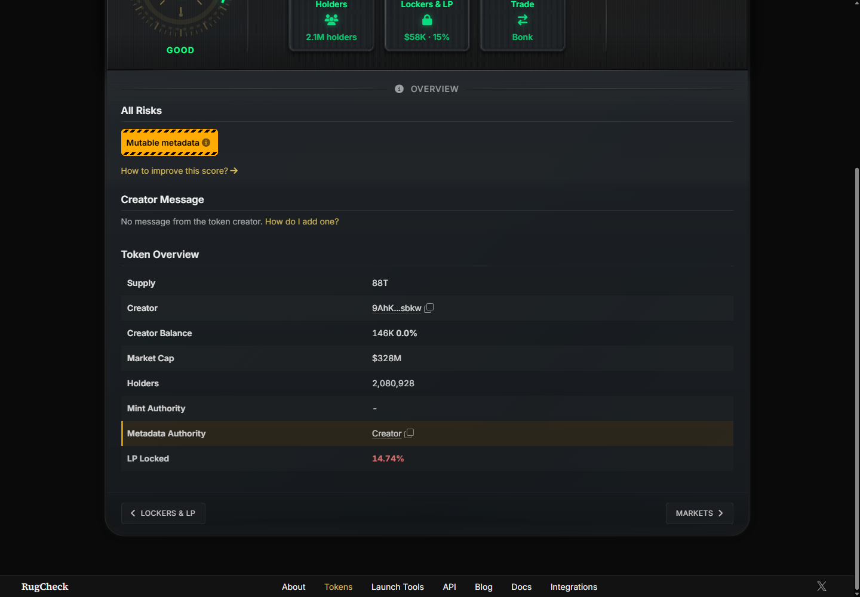Open Docs in the footer navigation

(x=521, y=587)
